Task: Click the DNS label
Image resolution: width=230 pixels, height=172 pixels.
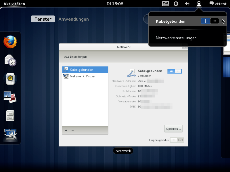Action: [133, 107]
